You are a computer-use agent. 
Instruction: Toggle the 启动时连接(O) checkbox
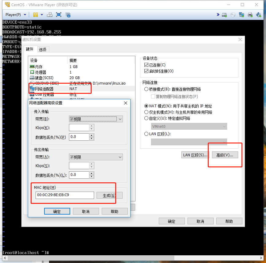146,71
